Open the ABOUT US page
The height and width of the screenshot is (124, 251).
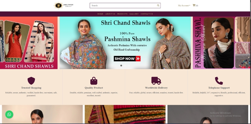pyautogui.click(x=110, y=14)
